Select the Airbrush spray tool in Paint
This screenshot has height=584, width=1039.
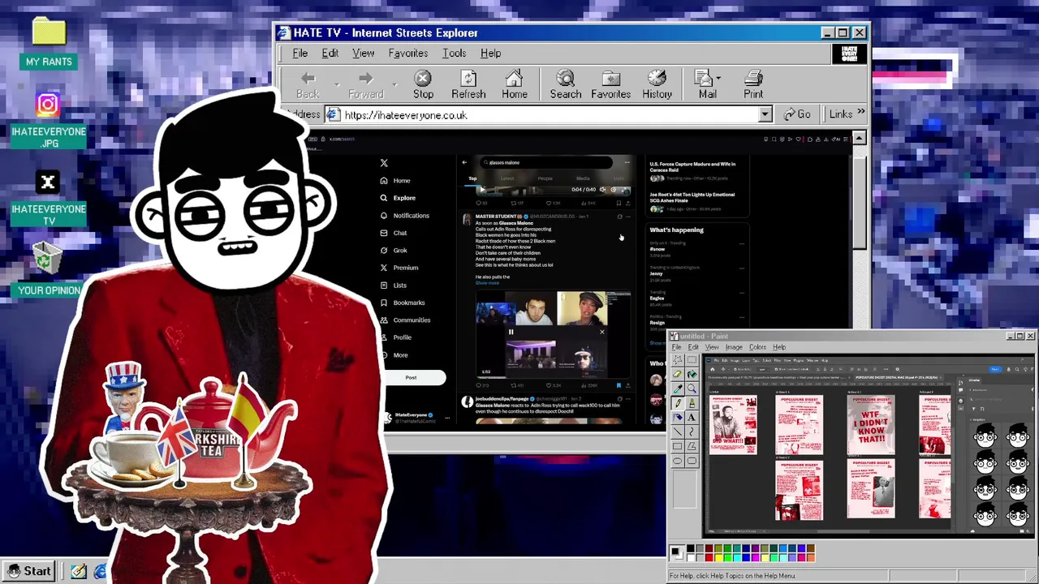[677, 417]
